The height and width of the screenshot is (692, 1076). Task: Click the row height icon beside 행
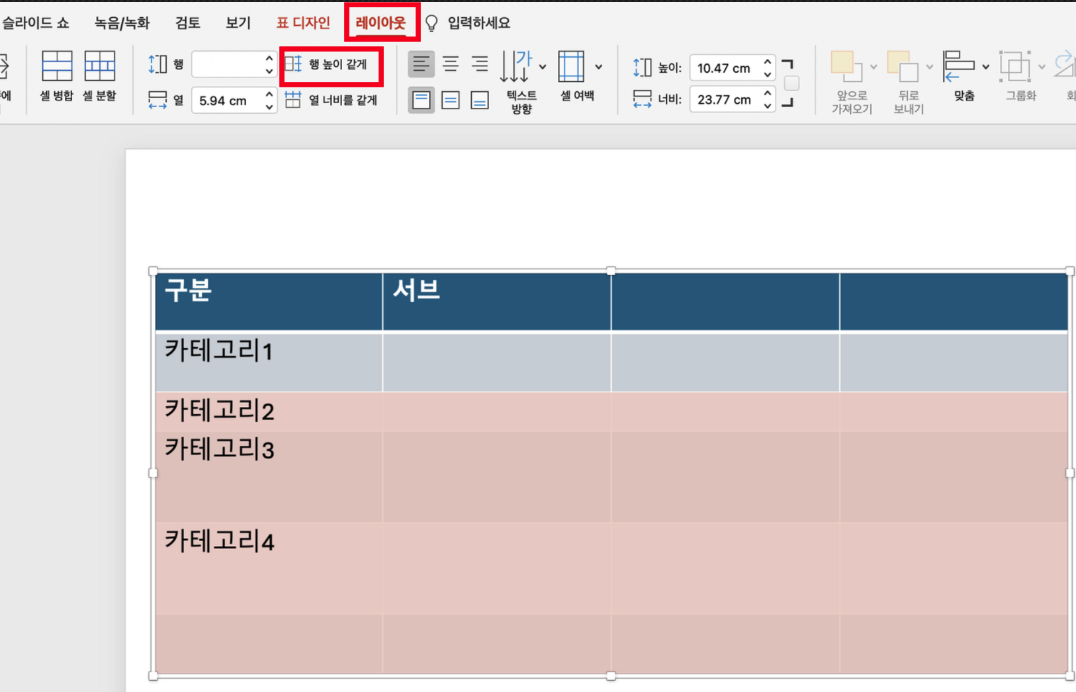pyautogui.click(x=157, y=64)
